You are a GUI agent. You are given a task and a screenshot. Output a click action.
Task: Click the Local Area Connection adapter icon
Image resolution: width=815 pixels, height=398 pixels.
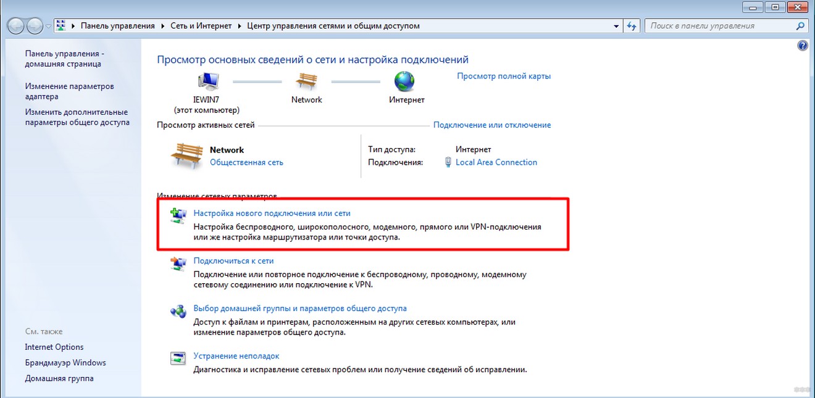coord(448,162)
